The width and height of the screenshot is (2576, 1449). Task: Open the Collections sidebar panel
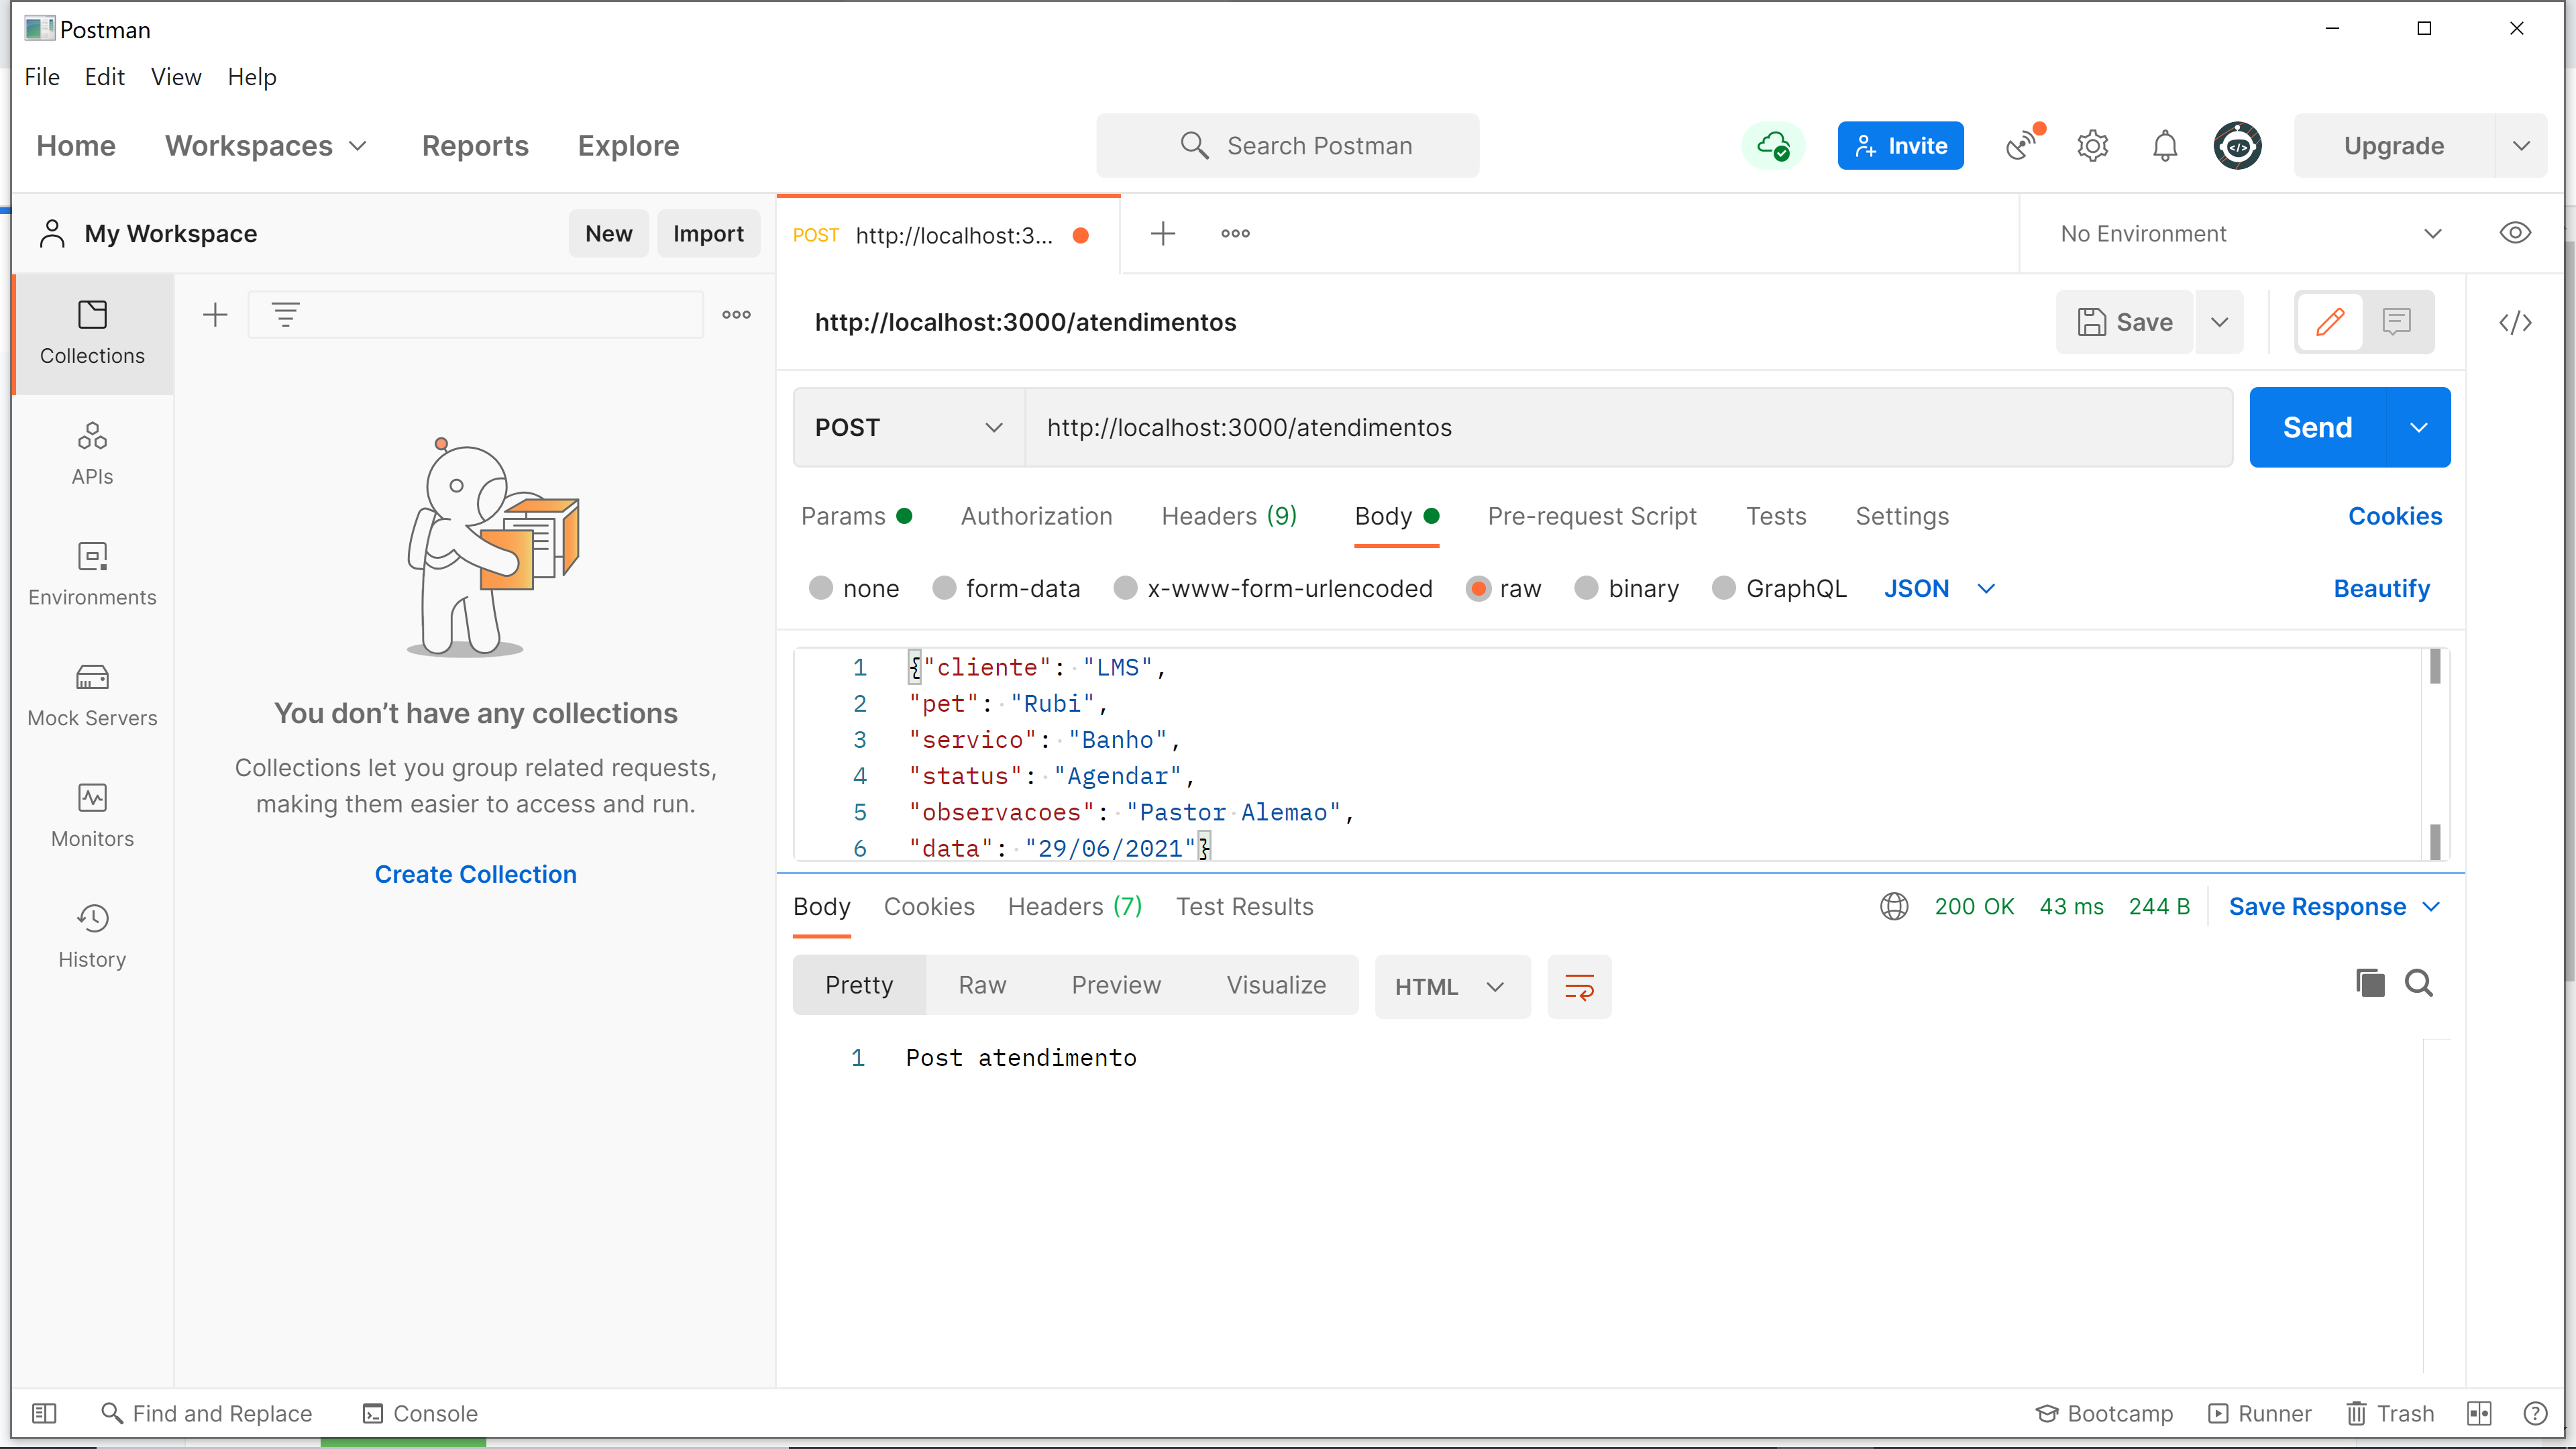pos(92,333)
